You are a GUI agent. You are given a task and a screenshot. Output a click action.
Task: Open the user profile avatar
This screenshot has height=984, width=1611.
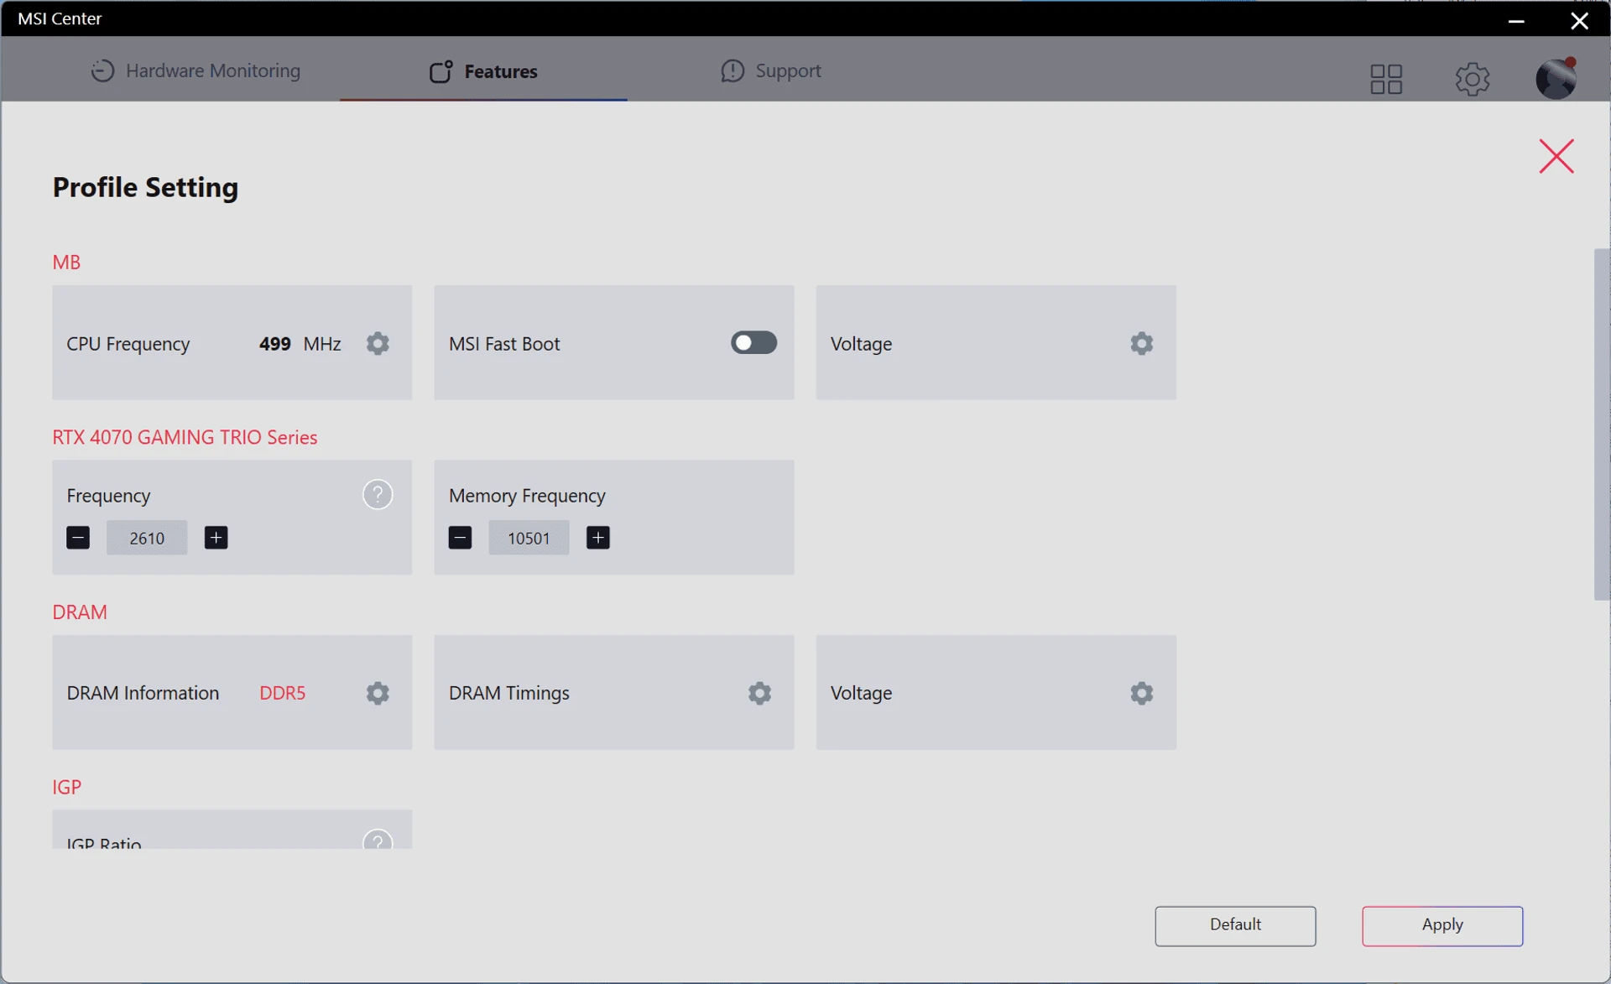pos(1556,78)
